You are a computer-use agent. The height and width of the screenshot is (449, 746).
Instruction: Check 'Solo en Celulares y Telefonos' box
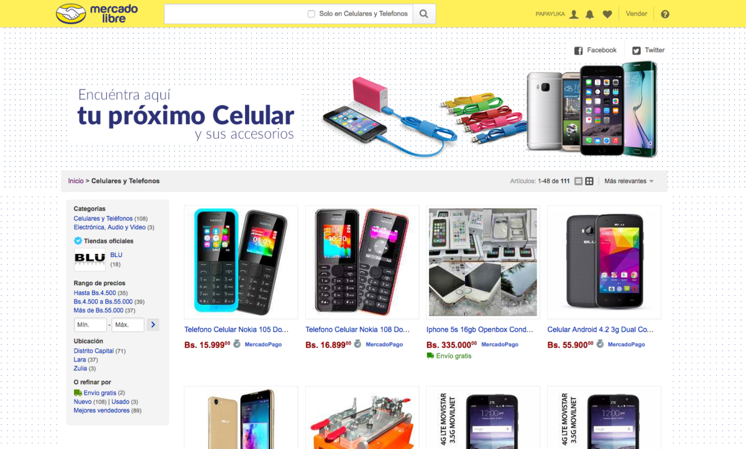pyautogui.click(x=311, y=14)
